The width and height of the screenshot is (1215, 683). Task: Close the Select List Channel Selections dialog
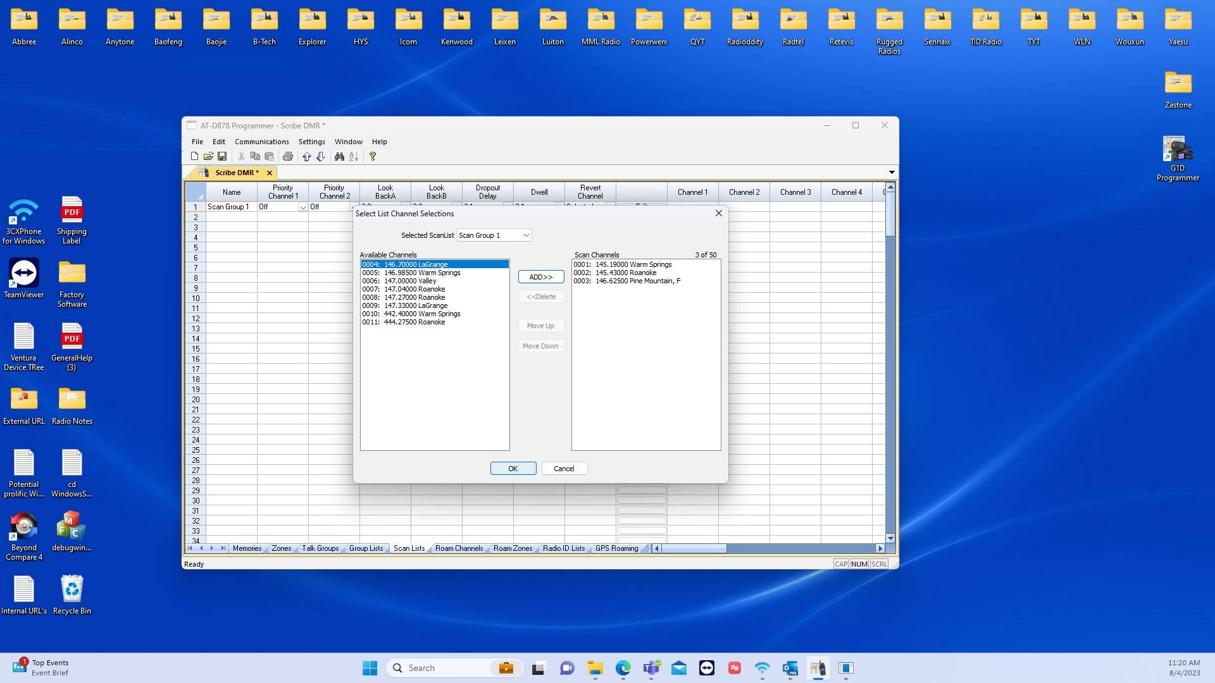tap(718, 213)
